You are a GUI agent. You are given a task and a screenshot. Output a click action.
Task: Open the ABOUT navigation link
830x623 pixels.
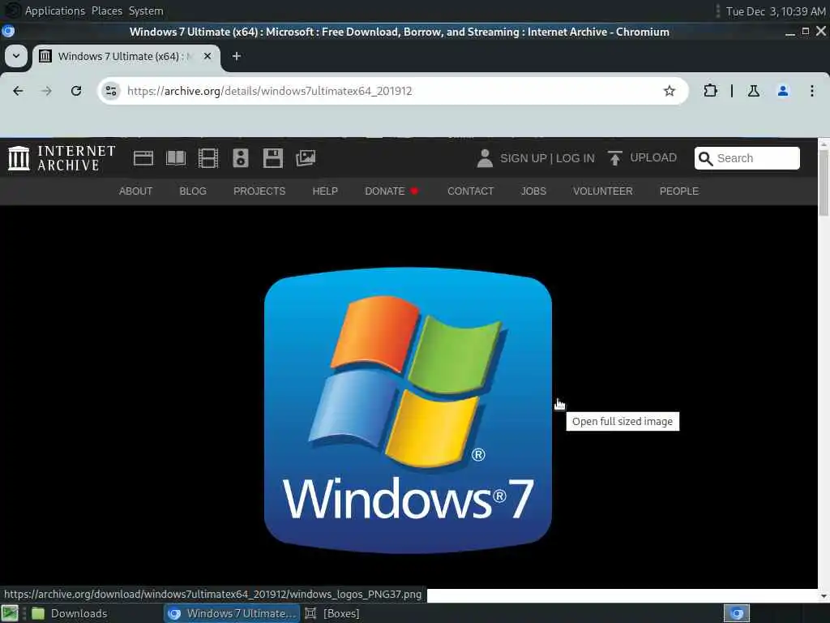(135, 191)
